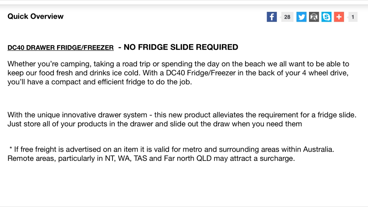Open more sharing options plus icon

pyautogui.click(x=339, y=17)
